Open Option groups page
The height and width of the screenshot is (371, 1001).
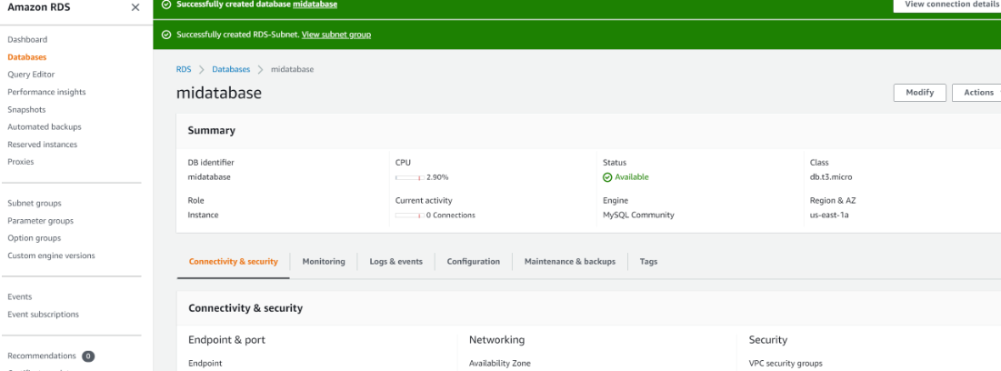pos(35,237)
